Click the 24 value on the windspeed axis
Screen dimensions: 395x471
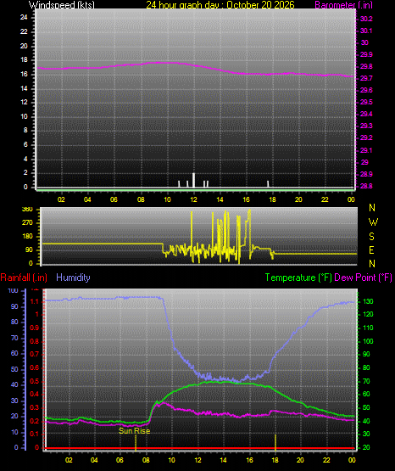24,18
